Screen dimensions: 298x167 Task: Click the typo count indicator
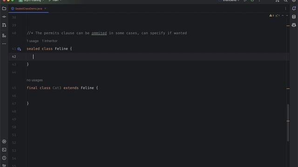coord(278,15)
